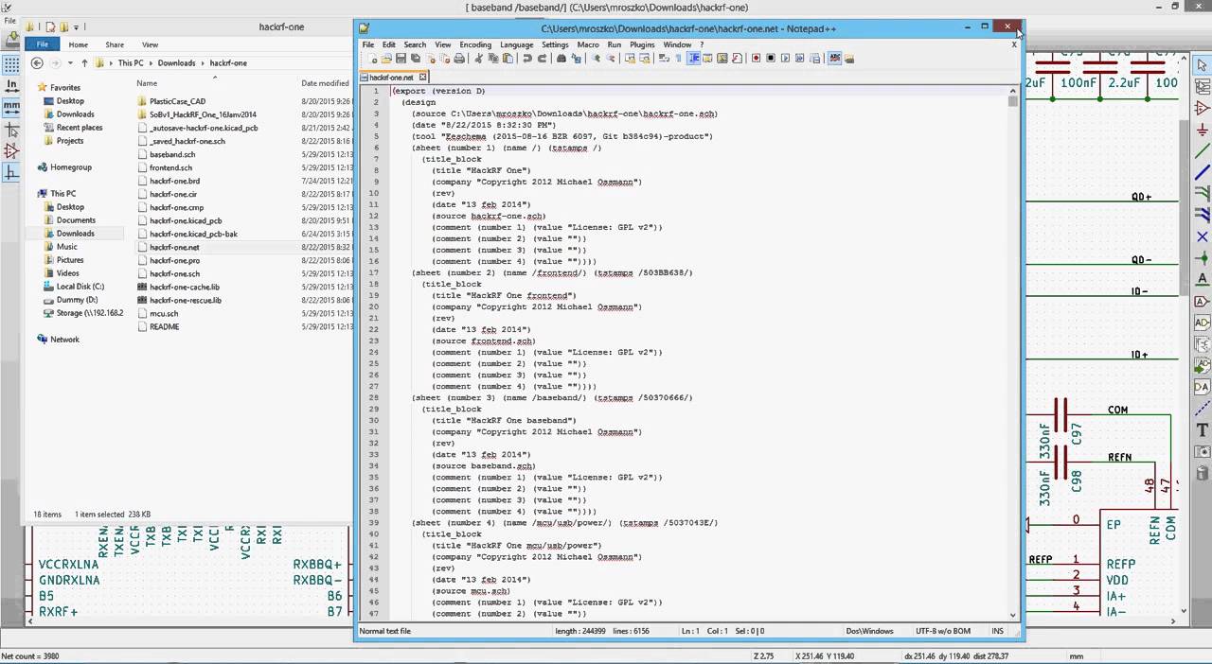The image size is (1212, 664).
Task: Select Local Disk (C:) in navigation pane
Action: [x=80, y=287]
